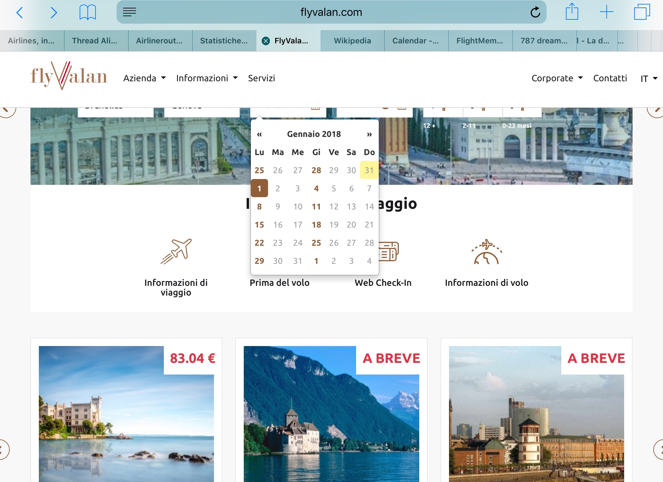The width and height of the screenshot is (663, 482).
Task: Open a new tab with plus icon
Action: (606, 12)
